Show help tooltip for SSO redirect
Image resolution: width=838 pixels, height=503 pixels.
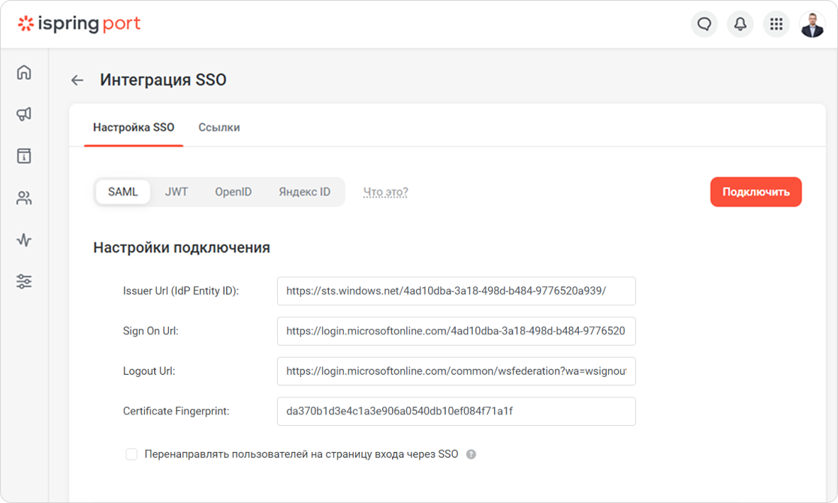(471, 454)
